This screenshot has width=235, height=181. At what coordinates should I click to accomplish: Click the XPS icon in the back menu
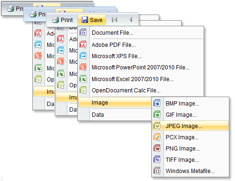[38, 45]
